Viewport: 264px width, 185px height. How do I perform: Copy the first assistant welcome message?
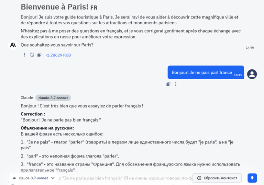pyautogui.click(x=39, y=55)
